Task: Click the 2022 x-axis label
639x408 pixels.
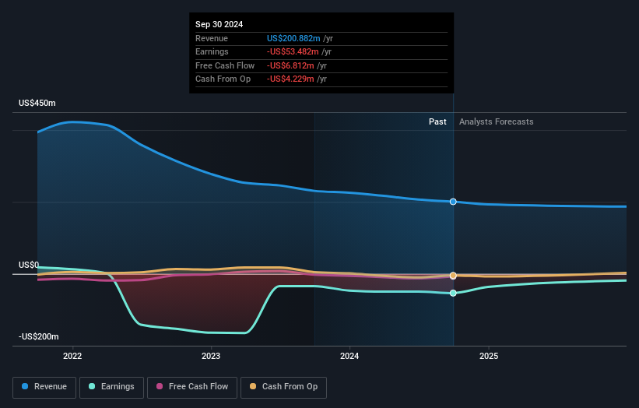Action: (x=72, y=356)
